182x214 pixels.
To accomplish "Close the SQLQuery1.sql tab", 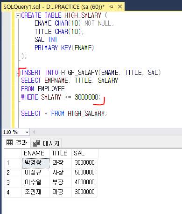I will click(x=120, y=7).
